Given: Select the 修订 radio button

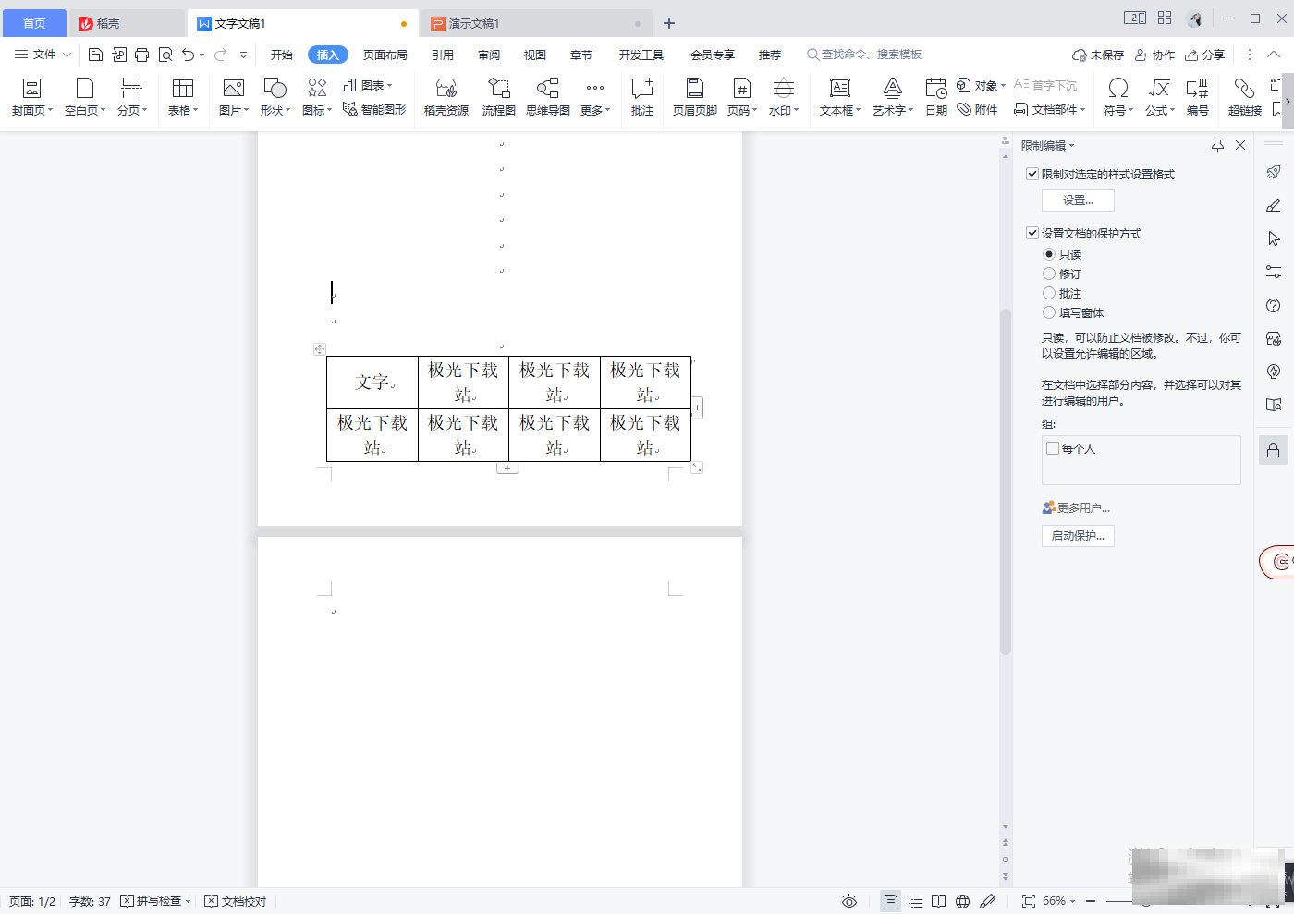Looking at the screenshot, I should 1049,274.
